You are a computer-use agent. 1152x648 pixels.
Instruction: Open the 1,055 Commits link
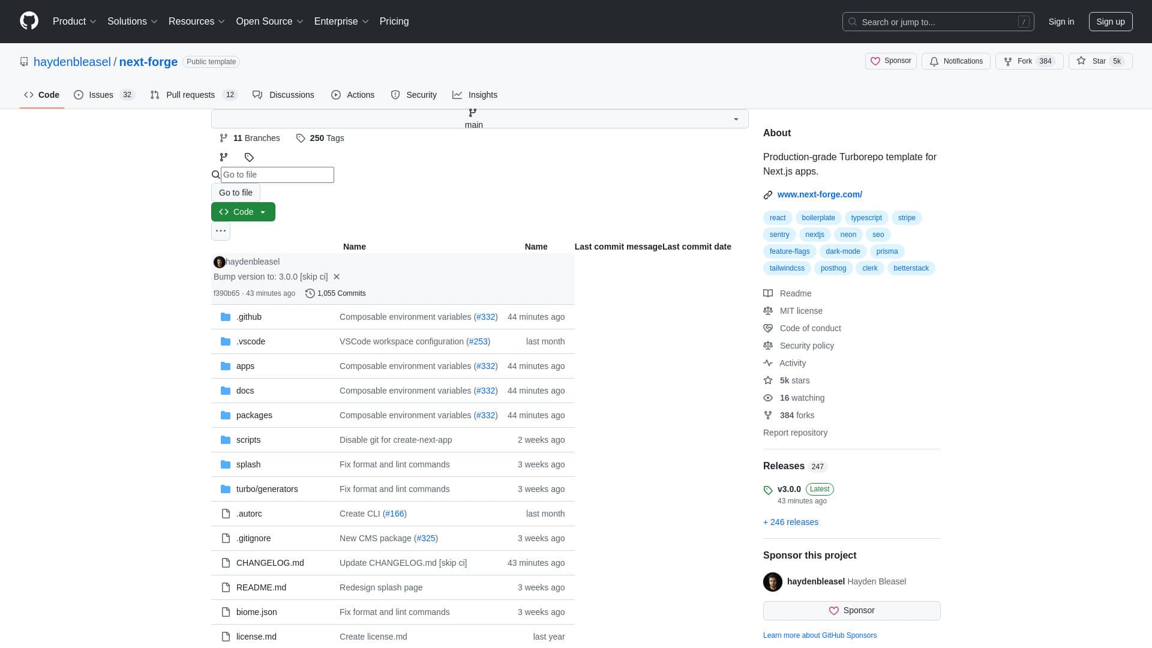335,293
